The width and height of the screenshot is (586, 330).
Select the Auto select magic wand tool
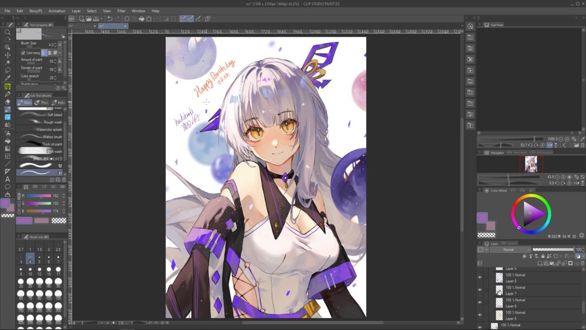(7, 62)
